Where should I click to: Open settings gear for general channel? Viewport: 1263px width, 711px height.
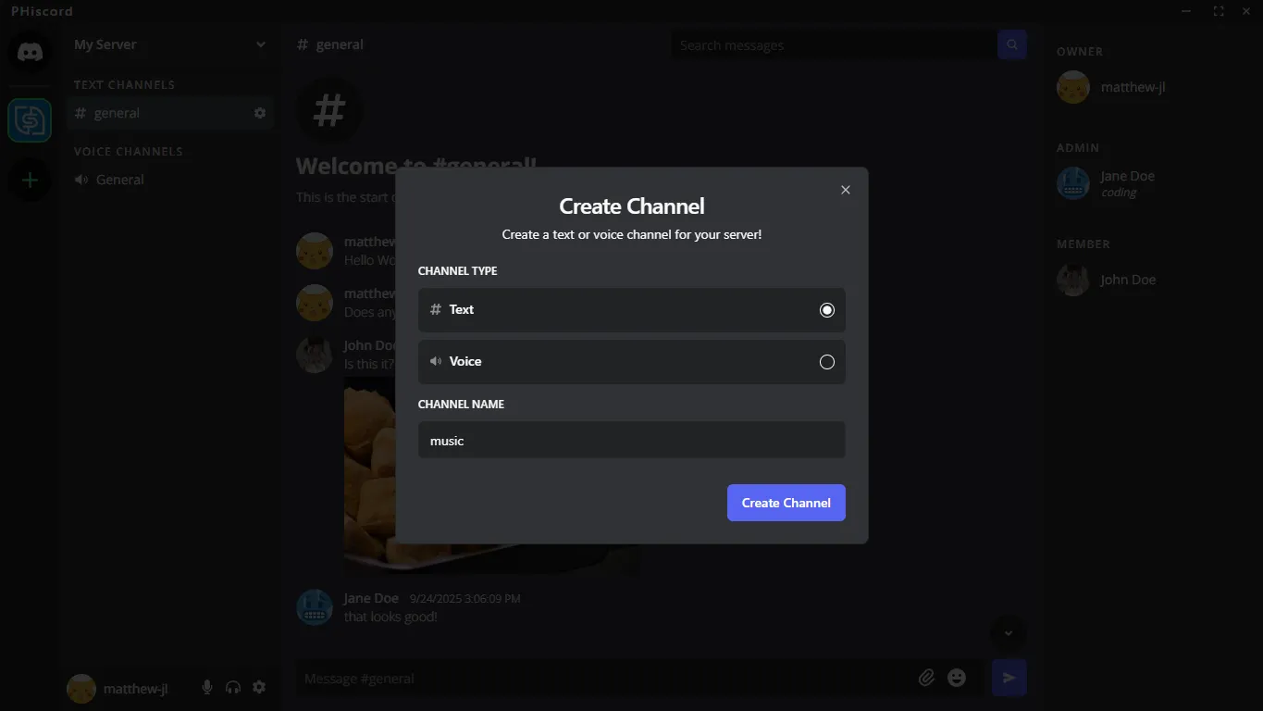pyautogui.click(x=260, y=113)
